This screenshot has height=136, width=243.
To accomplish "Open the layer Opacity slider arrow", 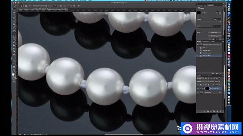I will tap(219, 81).
